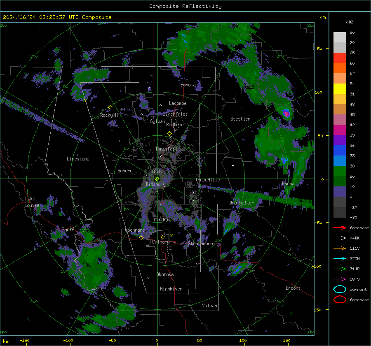Click the RedDeer city label
The height and width of the screenshot is (346, 371).
[175, 125]
